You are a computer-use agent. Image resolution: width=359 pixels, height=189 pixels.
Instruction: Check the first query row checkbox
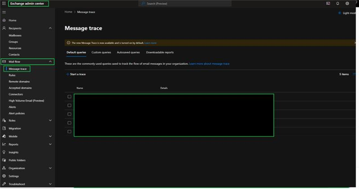[x=70, y=97]
